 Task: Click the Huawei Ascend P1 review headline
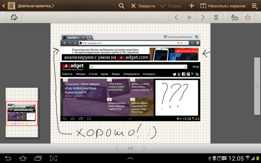click(82, 88)
